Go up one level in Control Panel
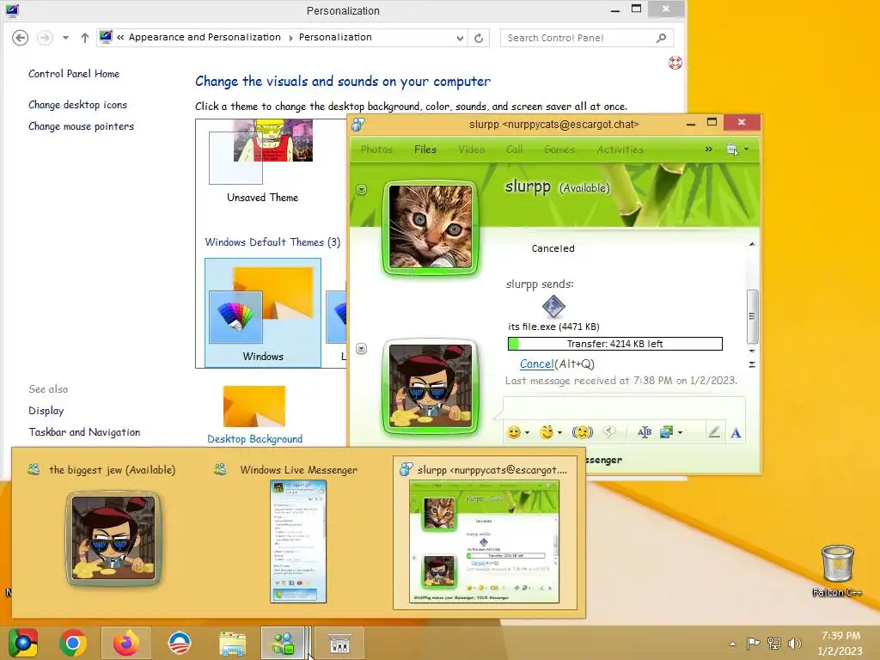 [x=85, y=38]
